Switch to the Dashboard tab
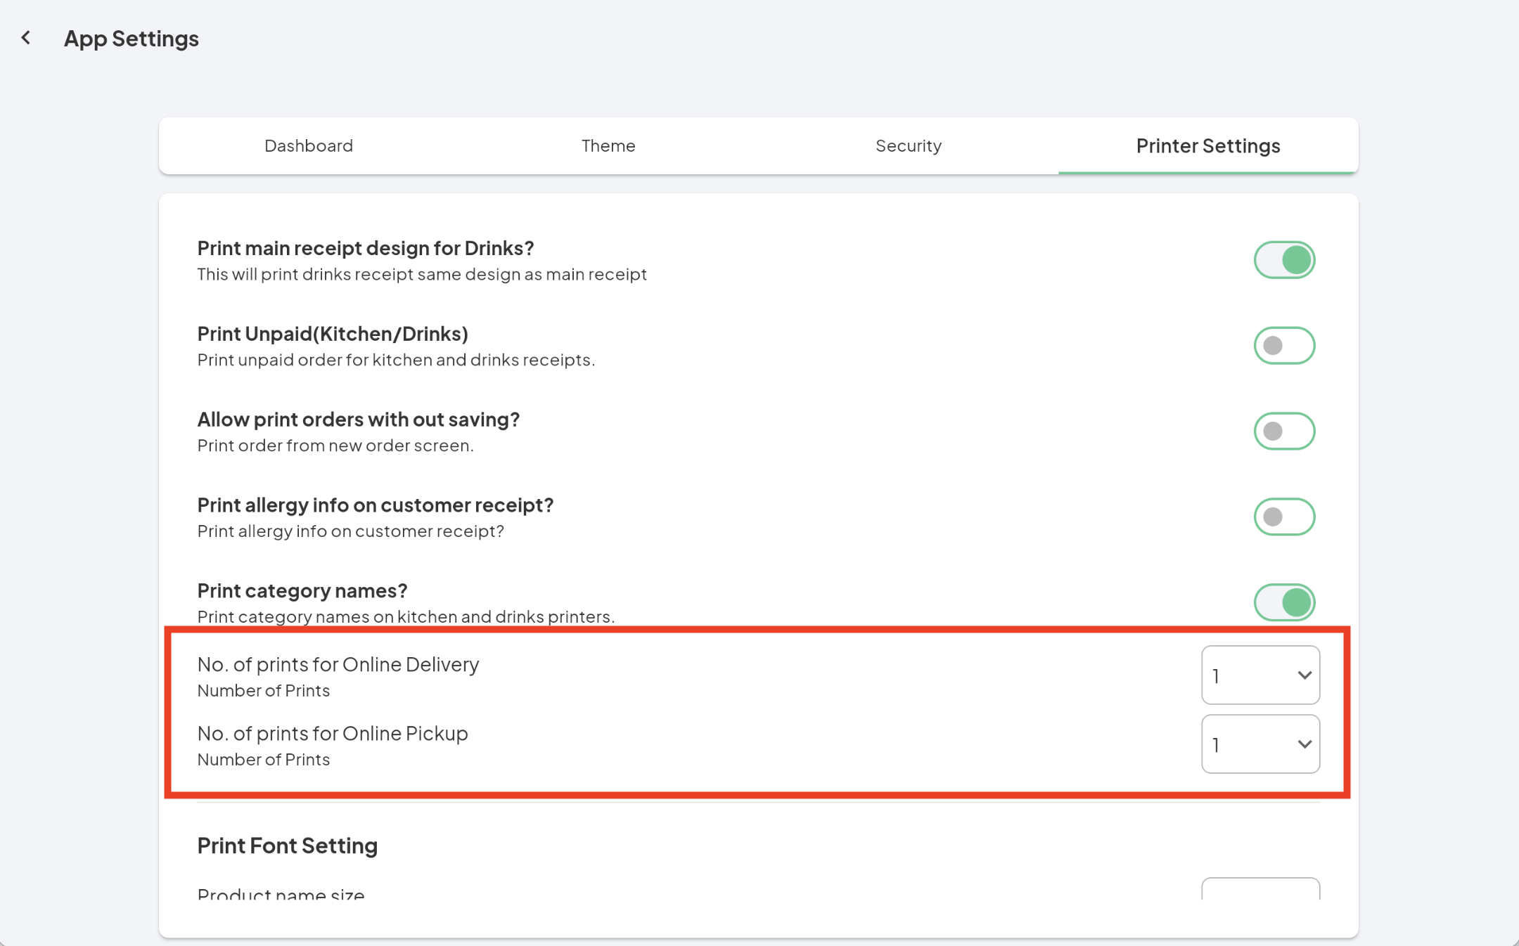This screenshot has height=946, width=1519. [309, 145]
